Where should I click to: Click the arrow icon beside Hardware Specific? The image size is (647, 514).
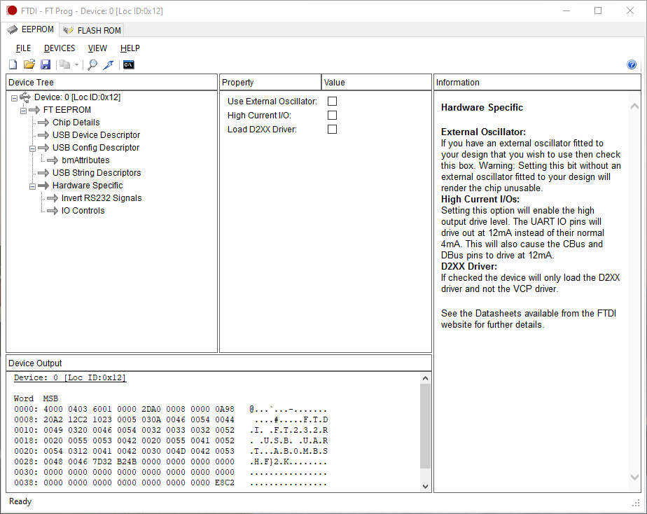click(x=43, y=186)
